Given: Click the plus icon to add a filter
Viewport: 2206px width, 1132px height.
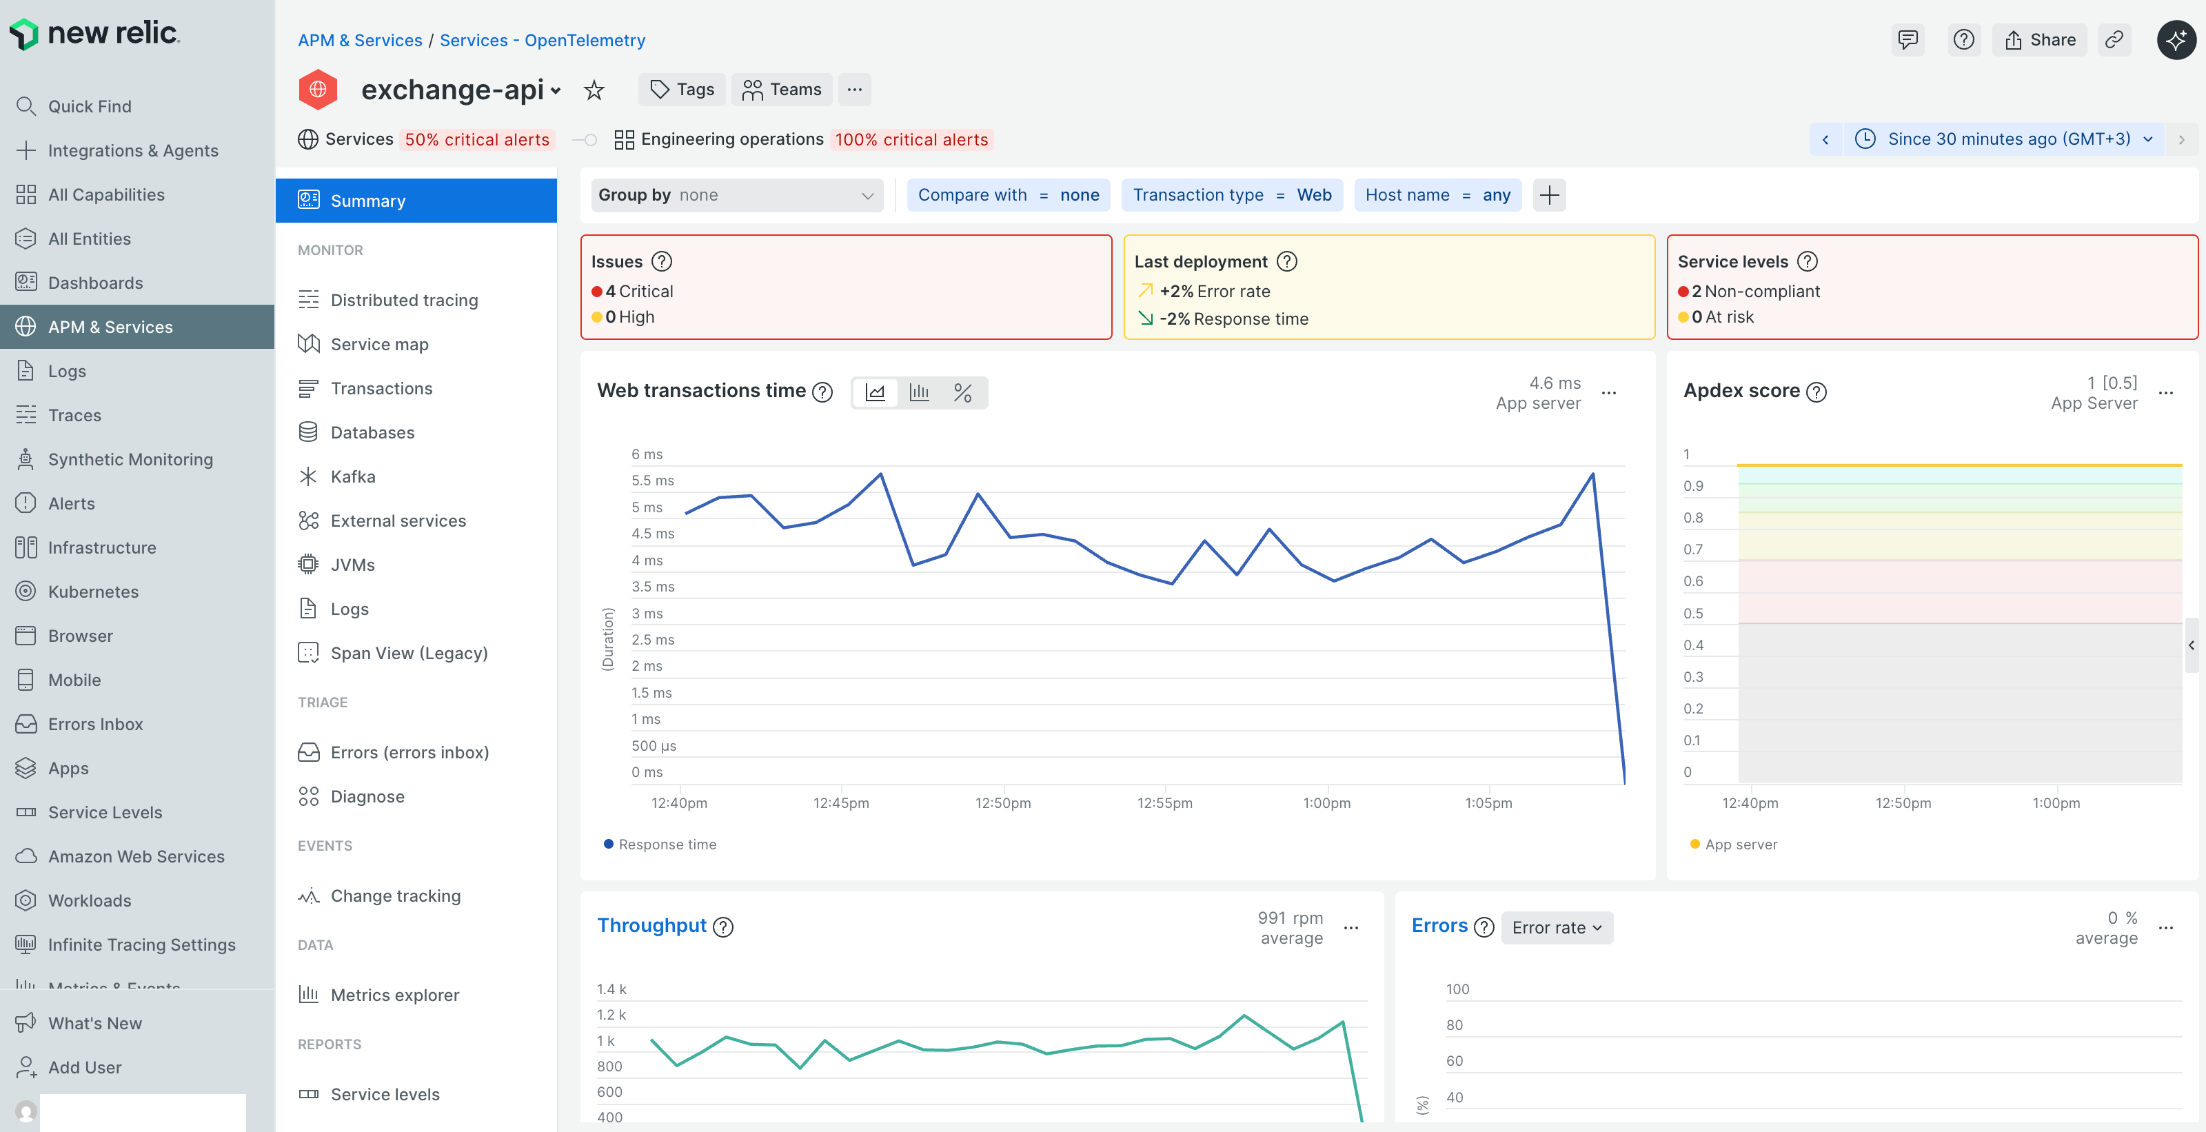Looking at the screenshot, I should click(x=1549, y=195).
